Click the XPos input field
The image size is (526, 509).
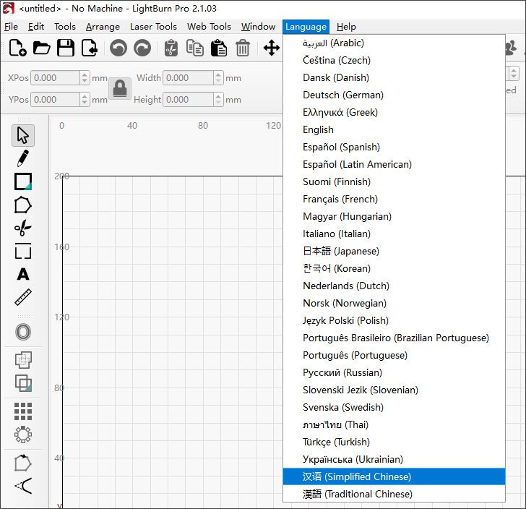[56, 78]
